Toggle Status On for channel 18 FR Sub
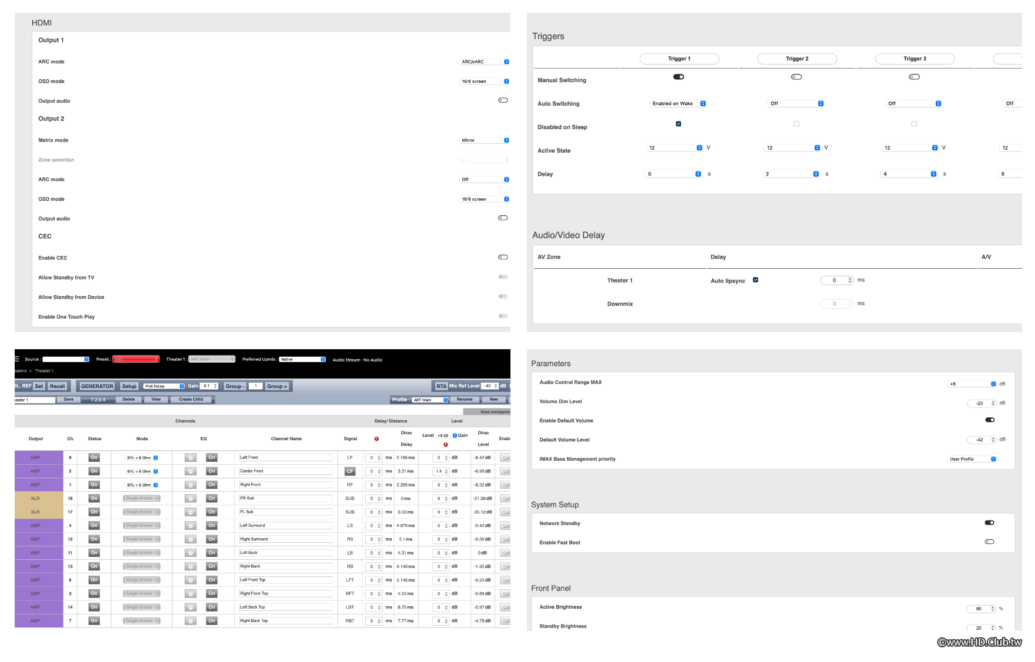Viewport: 1035px width, 662px height. [x=94, y=498]
